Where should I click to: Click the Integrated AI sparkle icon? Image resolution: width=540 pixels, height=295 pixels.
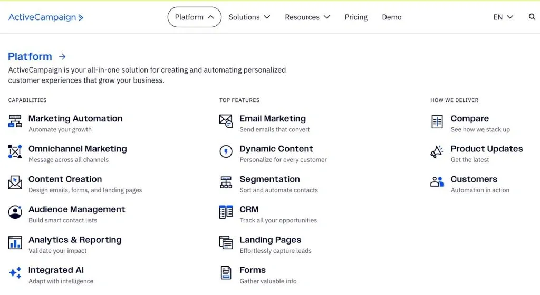[15, 273]
